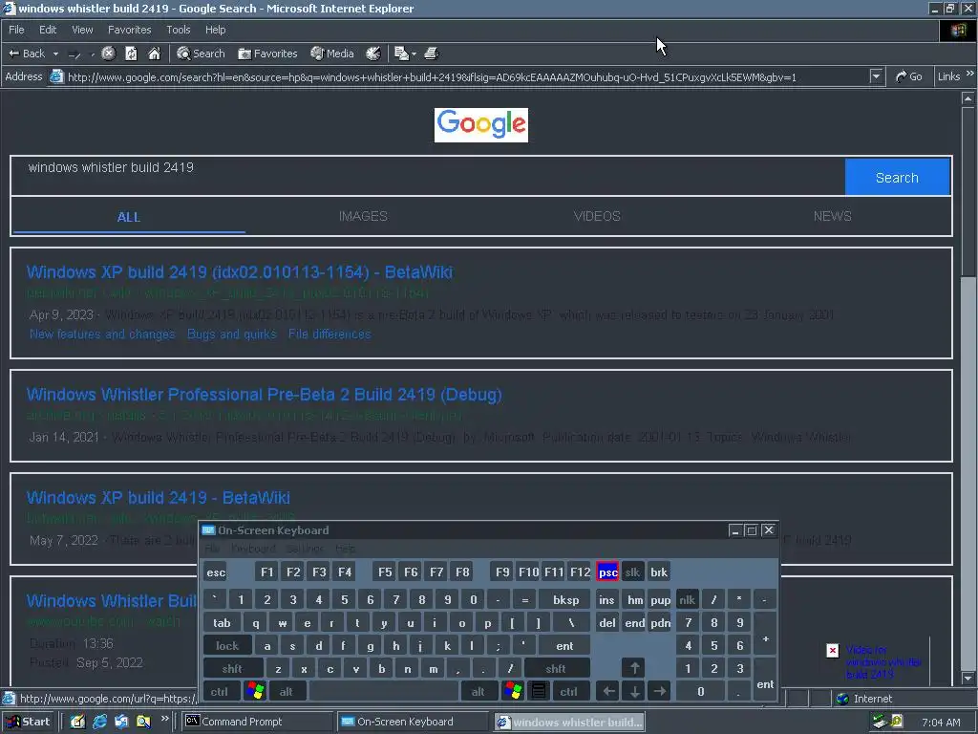Click the Print toolbar icon
978x734 pixels.
[432, 54]
